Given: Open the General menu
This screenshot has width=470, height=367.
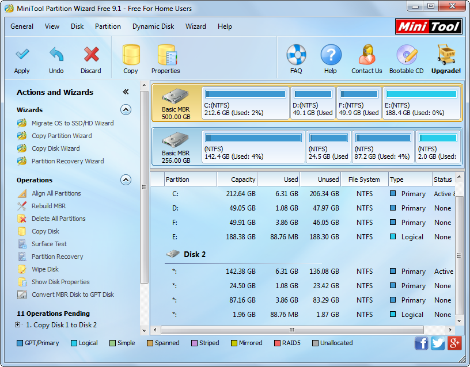Looking at the screenshot, I should coord(22,26).
